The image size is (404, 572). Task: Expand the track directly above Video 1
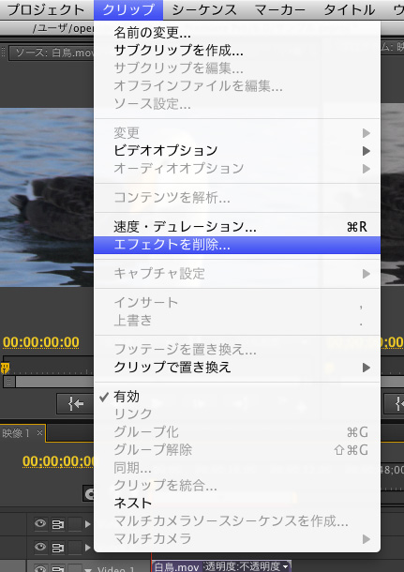coord(87,547)
